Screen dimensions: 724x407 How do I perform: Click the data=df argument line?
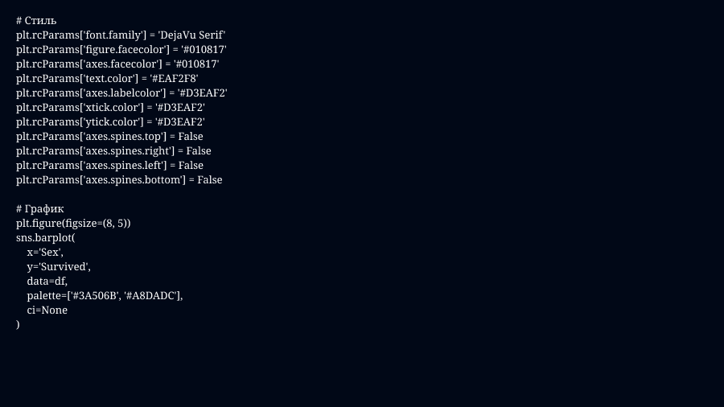47,281
